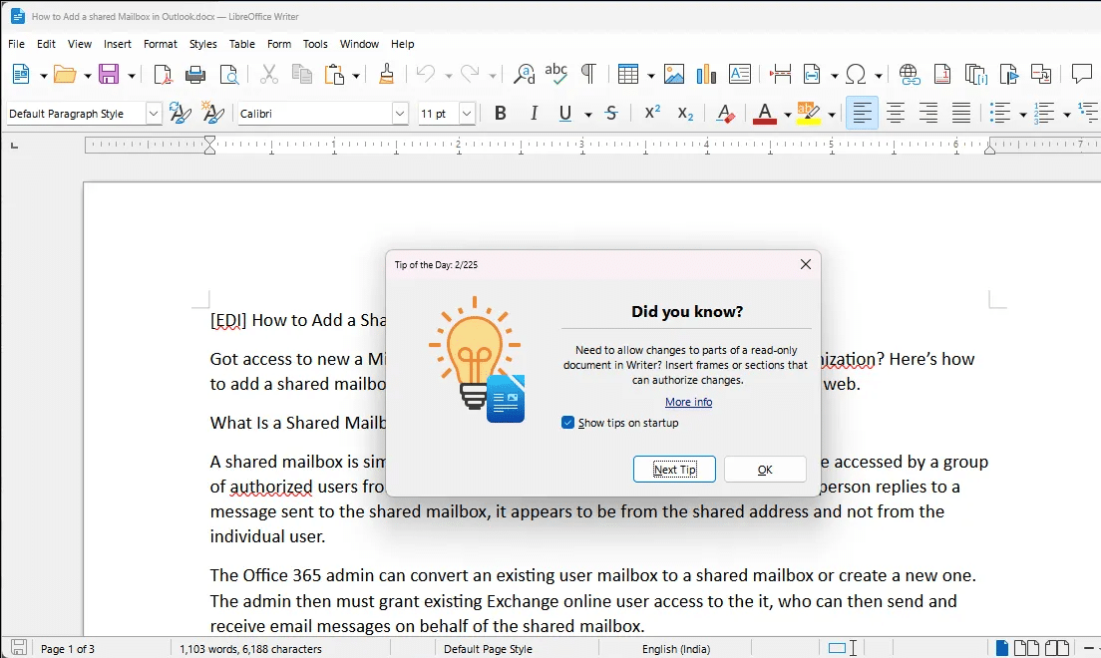Open the Tools menu
The width and height of the screenshot is (1101, 658).
click(315, 44)
